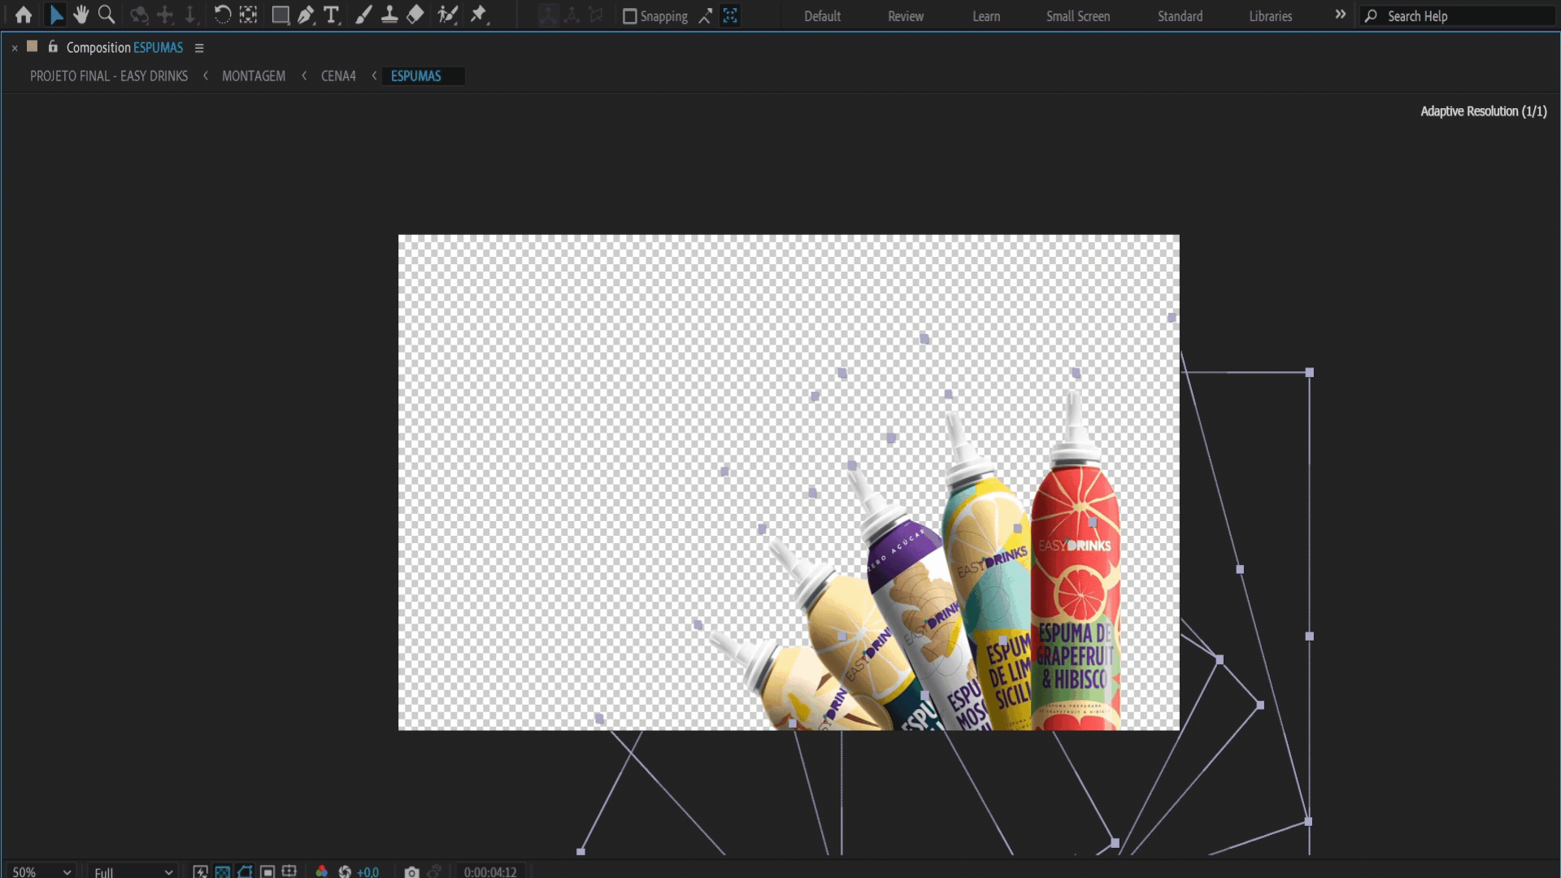Viewport: 1561px width, 878px height.
Task: Switch to the Standard workspace
Action: coord(1180,16)
